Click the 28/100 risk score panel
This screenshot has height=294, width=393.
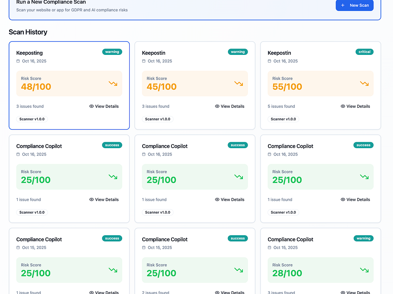coord(320,270)
